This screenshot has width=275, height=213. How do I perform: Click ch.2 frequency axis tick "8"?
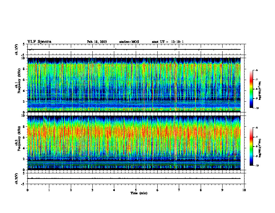click(x=23, y=127)
